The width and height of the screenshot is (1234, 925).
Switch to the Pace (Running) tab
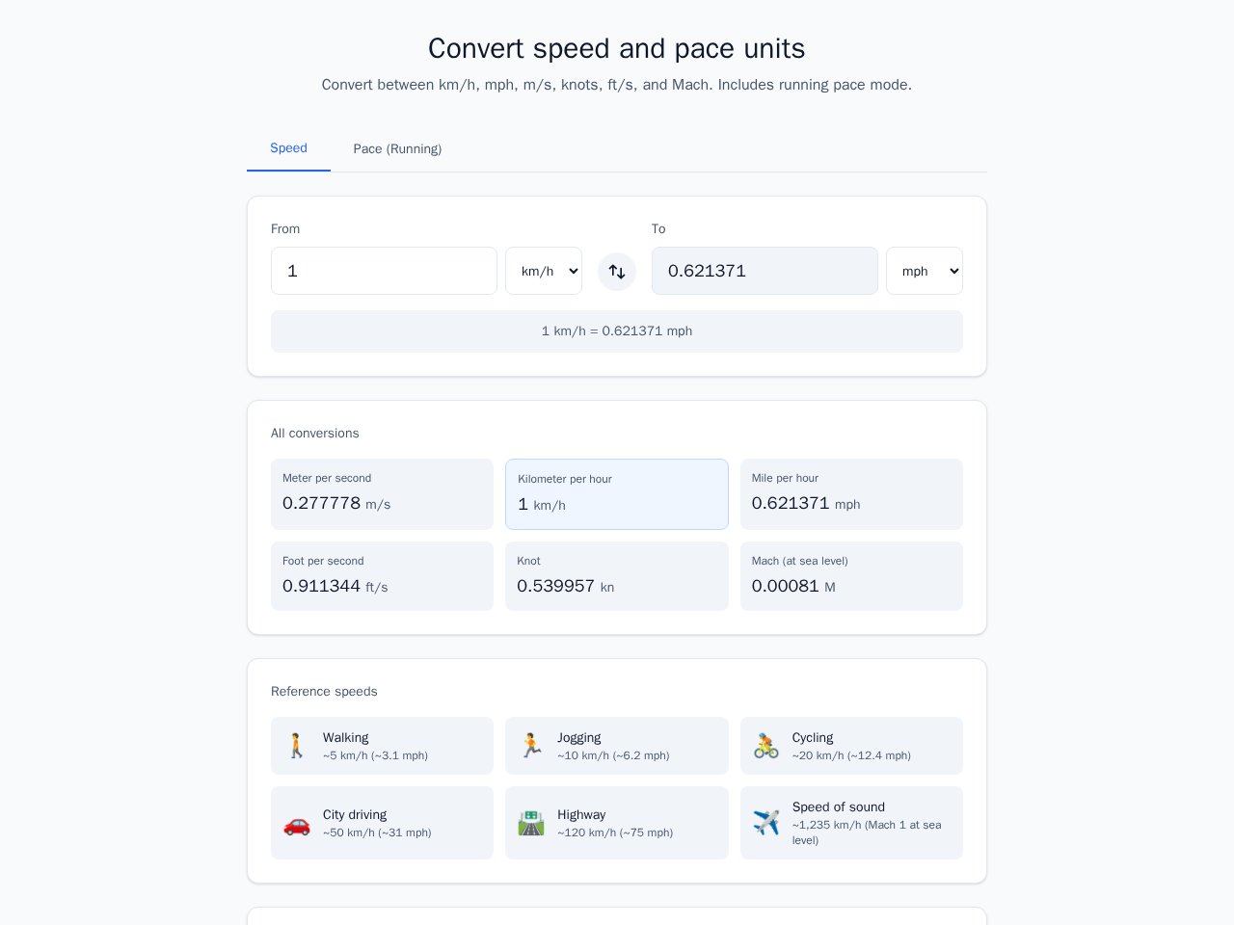click(x=397, y=149)
